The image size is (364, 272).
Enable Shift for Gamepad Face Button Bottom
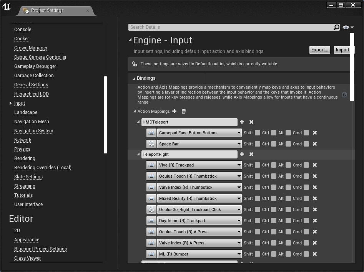tap(258, 133)
